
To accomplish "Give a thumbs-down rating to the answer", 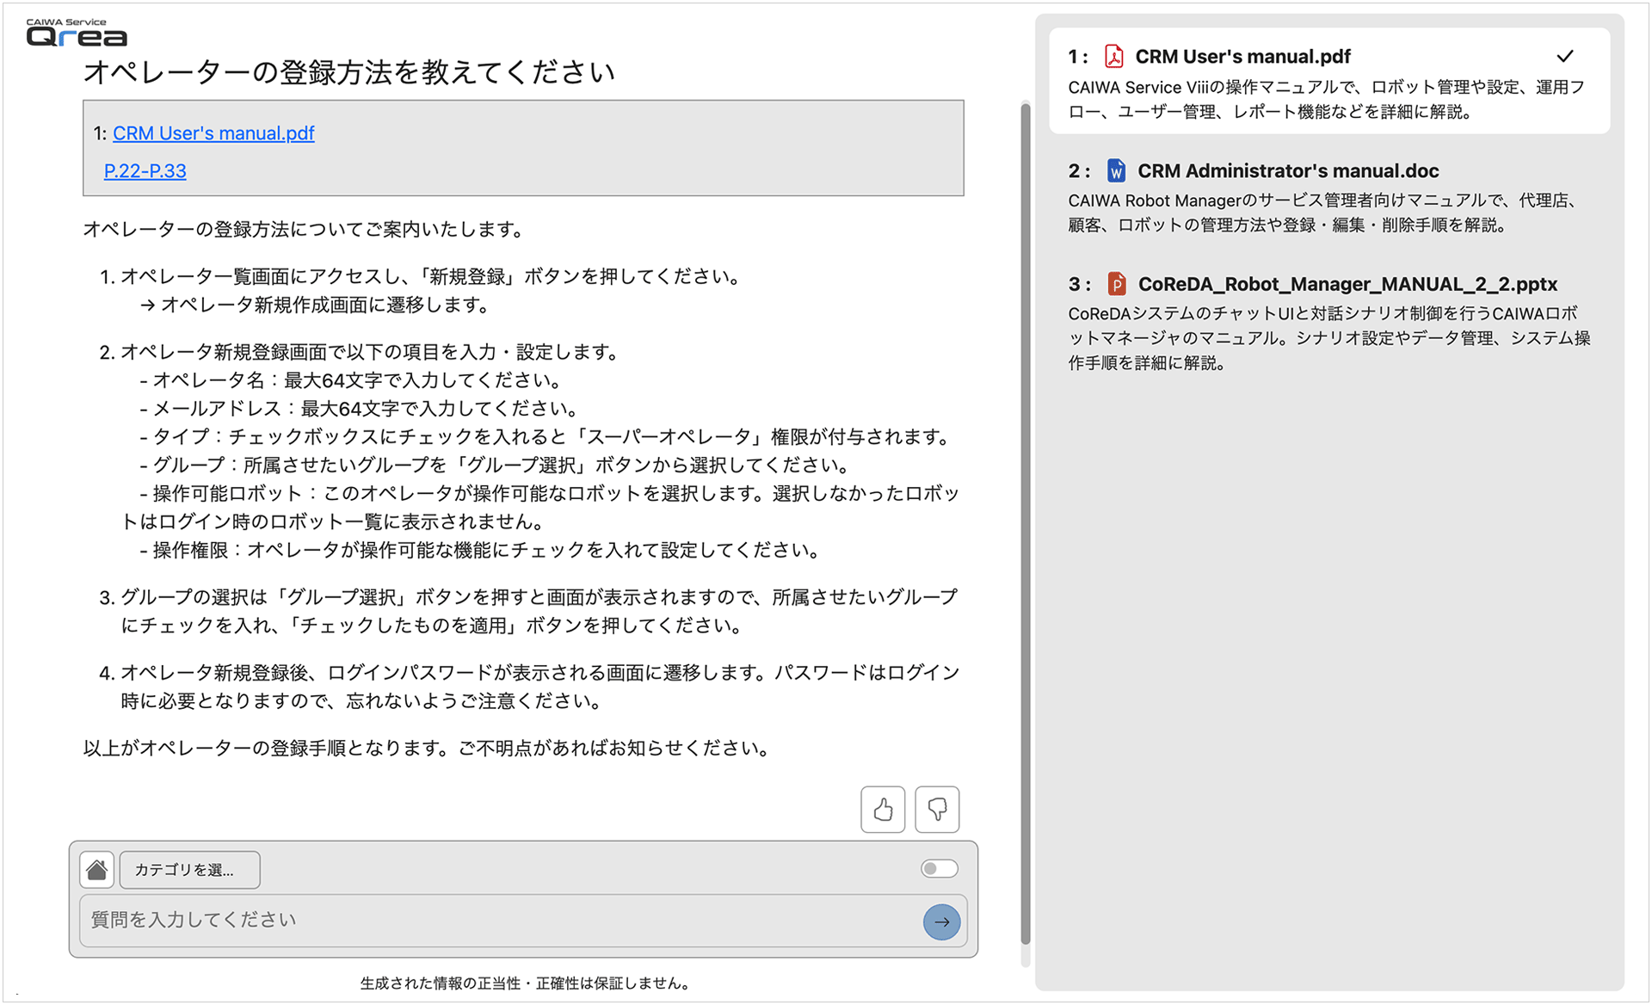I will tap(937, 810).
